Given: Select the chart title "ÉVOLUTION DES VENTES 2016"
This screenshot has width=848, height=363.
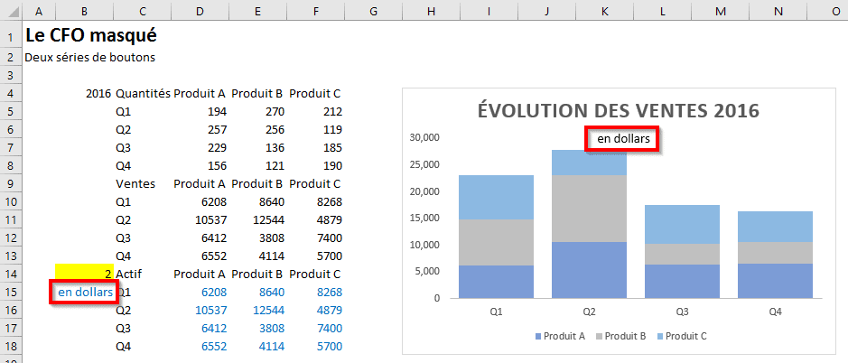Looking at the screenshot, I should pyautogui.click(x=618, y=111).
